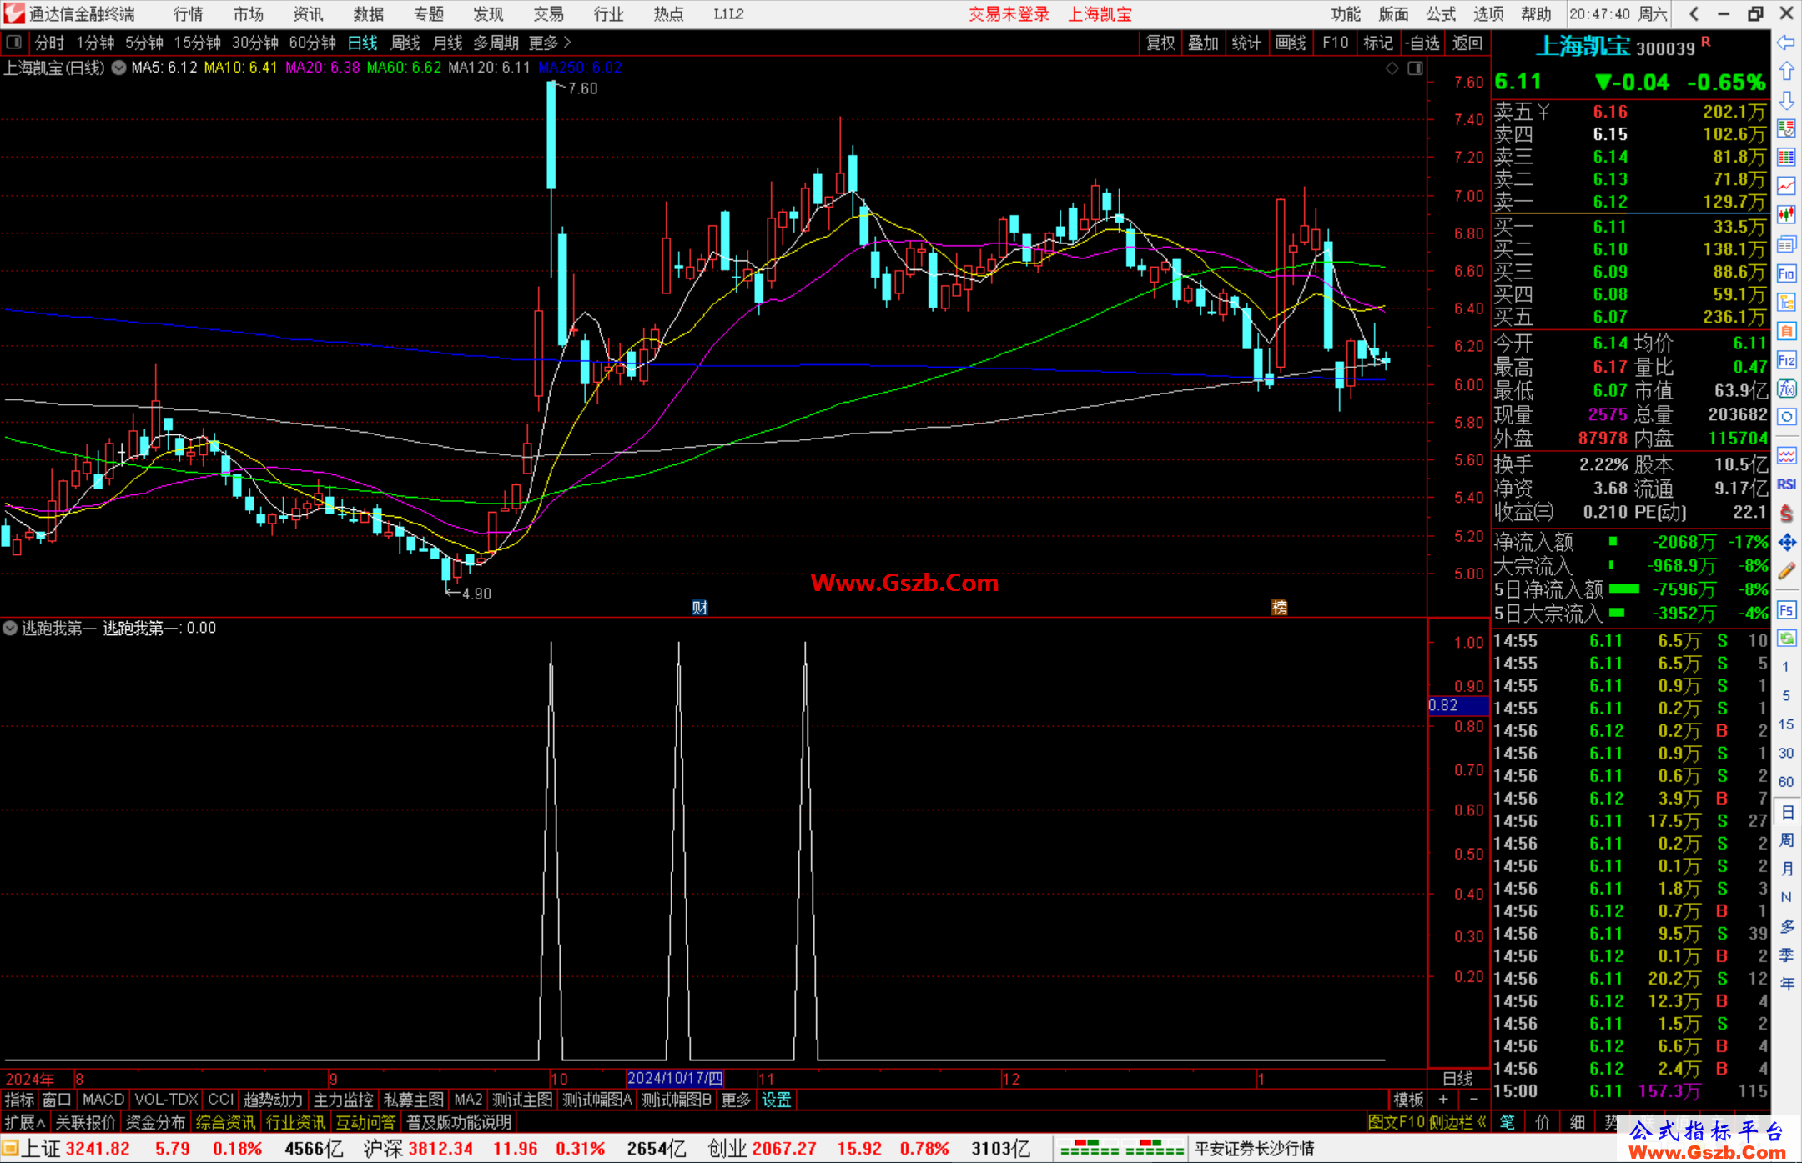This screenshot has height=1163, width=1802.
Task: Select monthly 月 period in sidebar
Action: pos(1786,869)
